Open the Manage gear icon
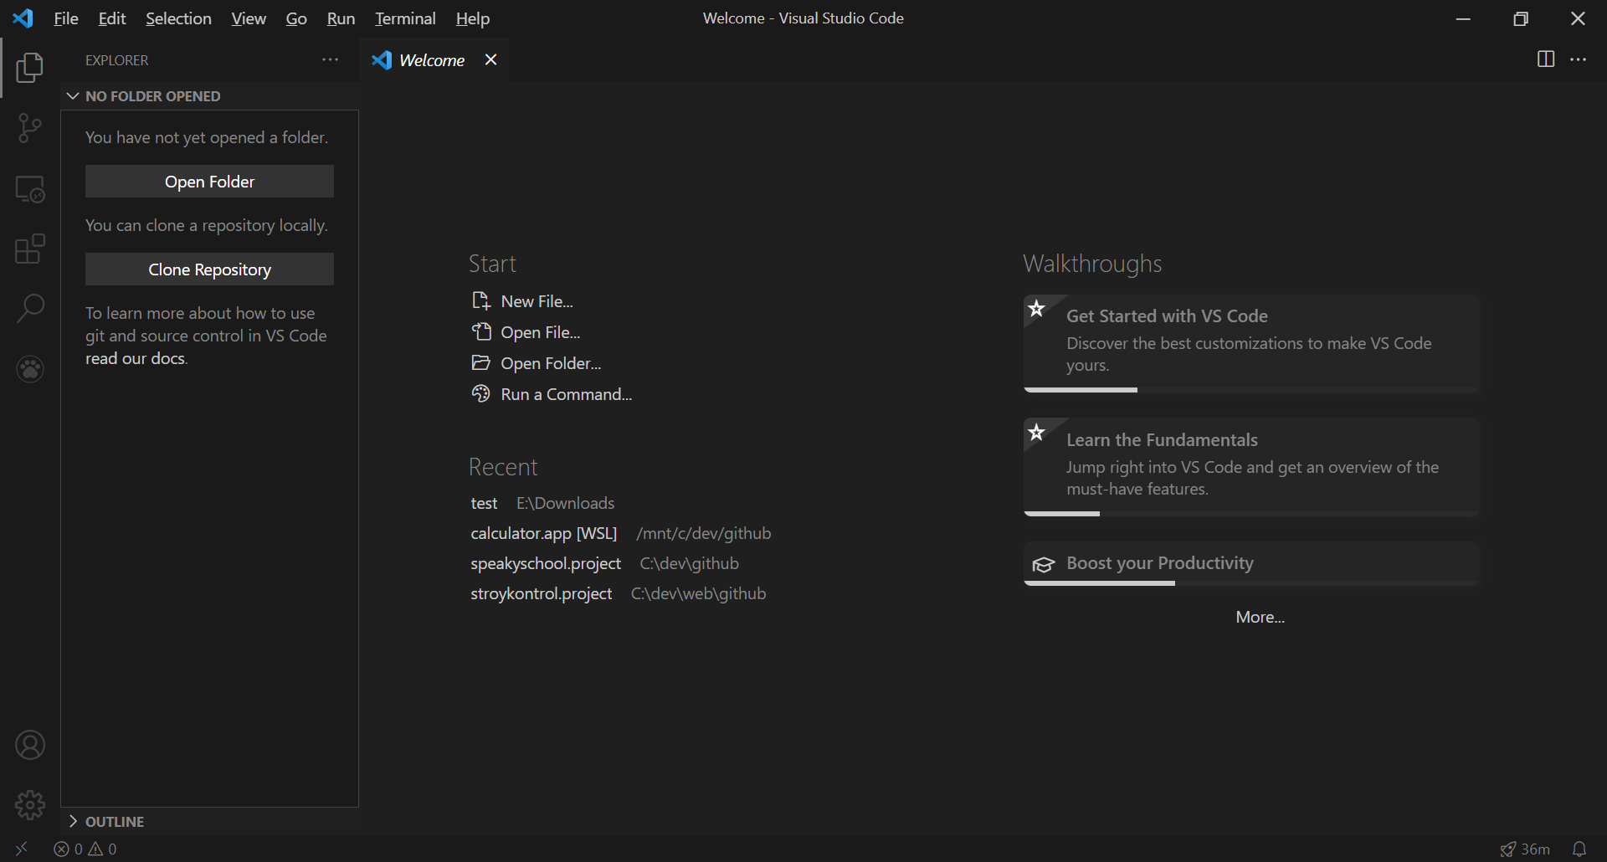 [30, 805]
